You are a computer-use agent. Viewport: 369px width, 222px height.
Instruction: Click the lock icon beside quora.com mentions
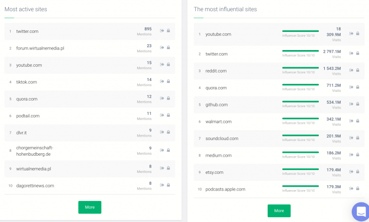coord(168,98)
